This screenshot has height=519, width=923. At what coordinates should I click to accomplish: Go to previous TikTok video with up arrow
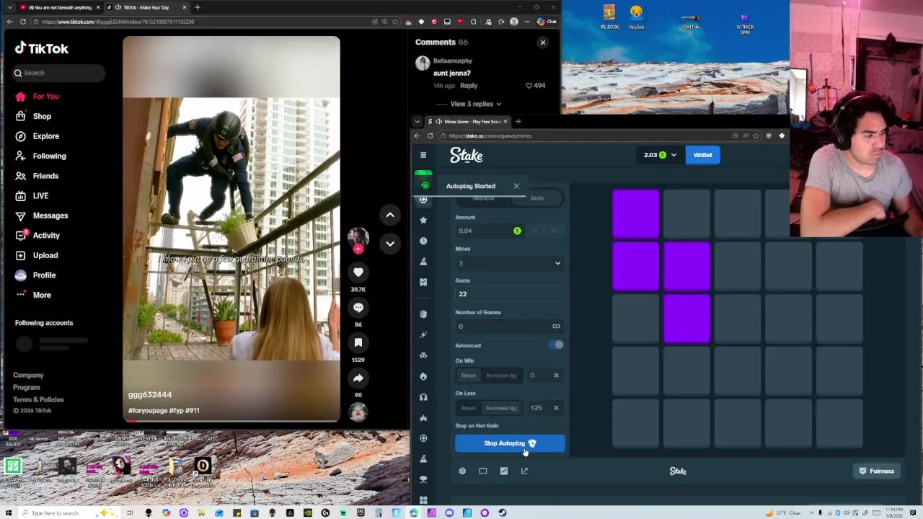pos(390,215)
